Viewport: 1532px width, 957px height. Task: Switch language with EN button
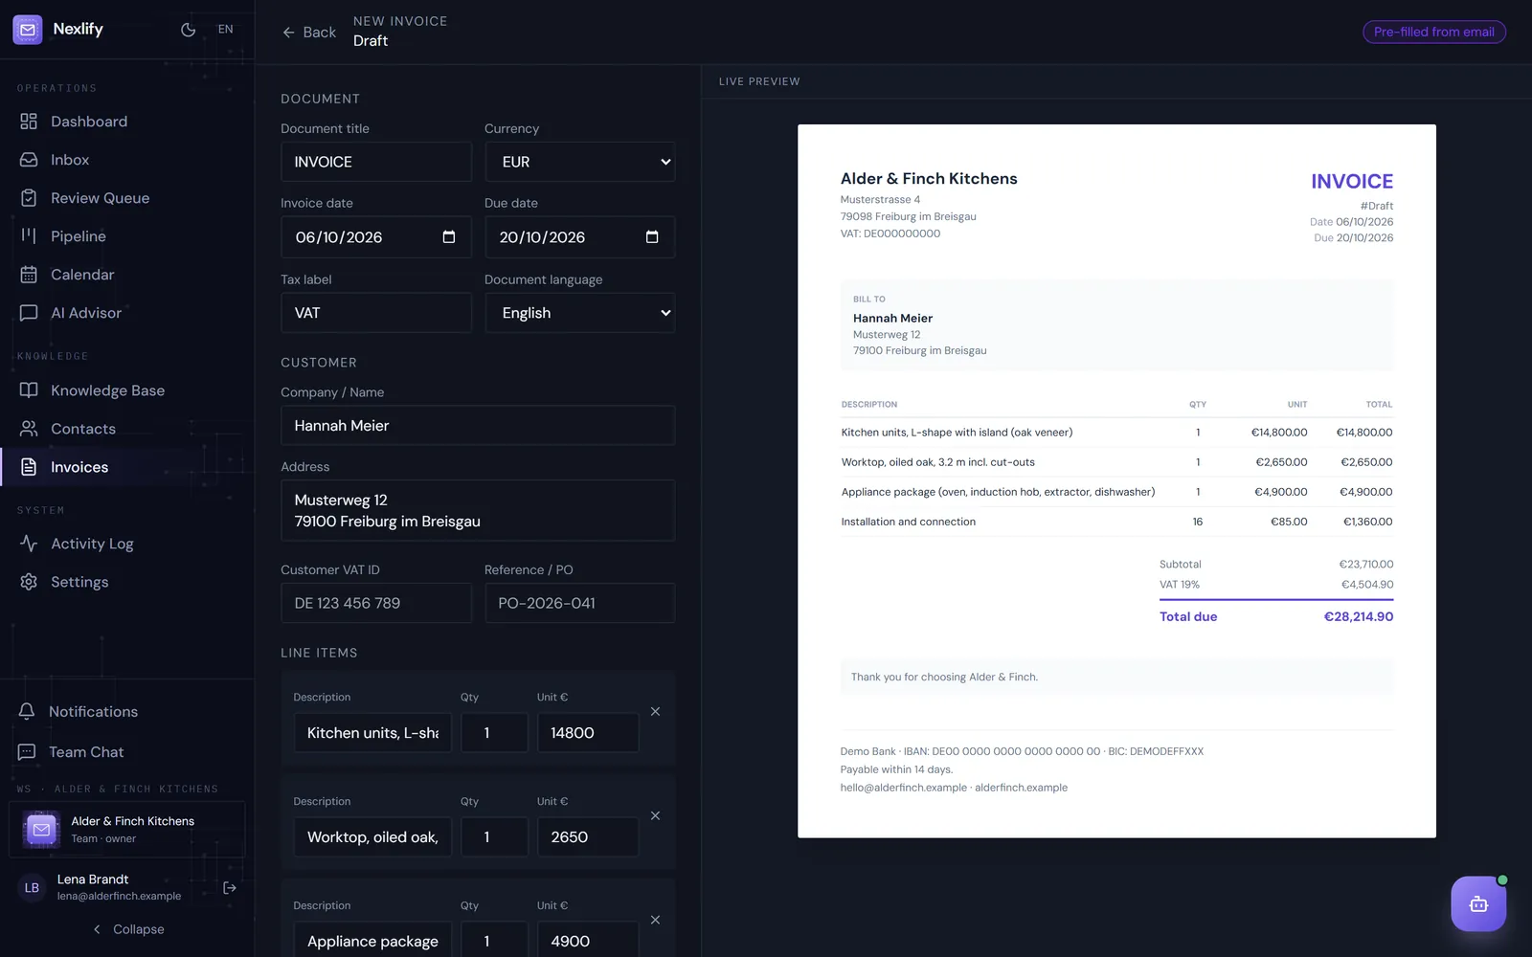tap(225, 30)
